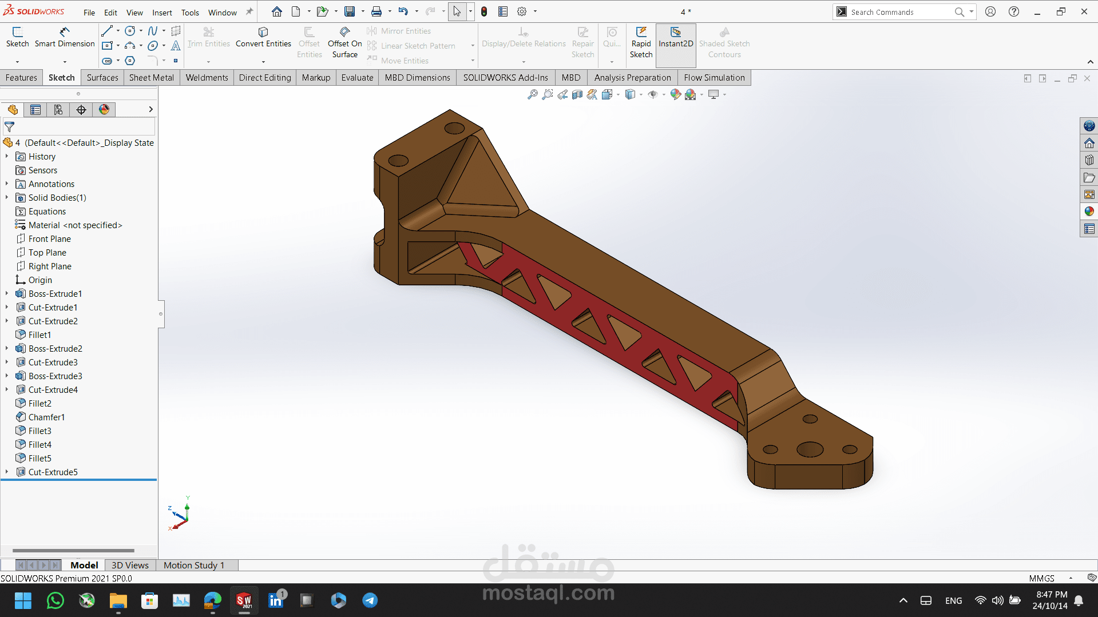Click the Convert Entities tool
This screenshot has width=1098, height=617.
coord(263,38)
